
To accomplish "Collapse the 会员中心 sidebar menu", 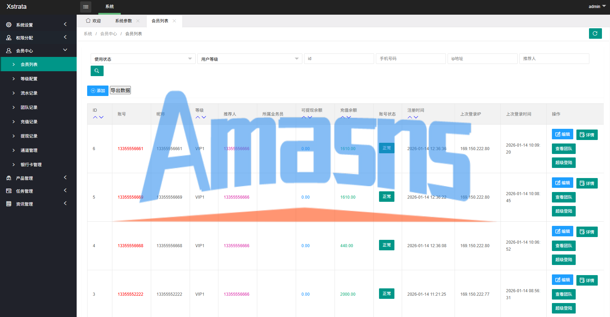I will (65, 50).
